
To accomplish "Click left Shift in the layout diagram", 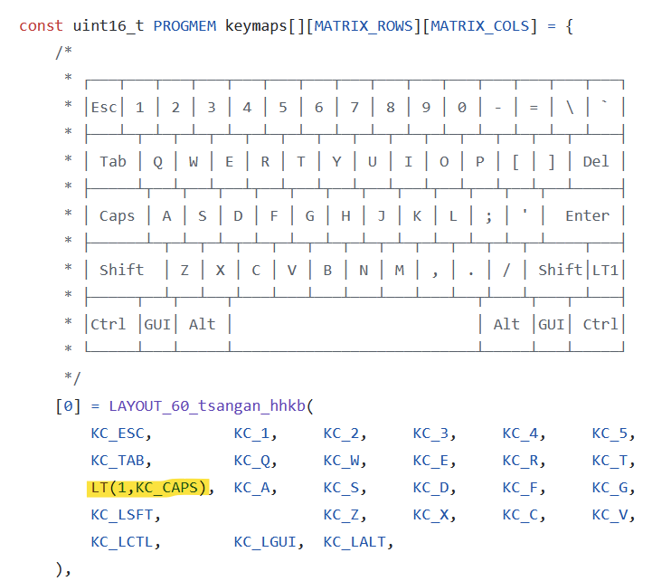I will tap(121, 271).
